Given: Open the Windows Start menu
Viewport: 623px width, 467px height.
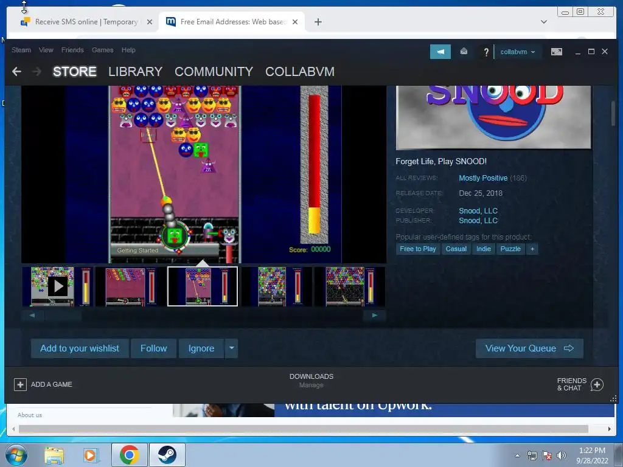Looking at the screenshot, I should [16, 455].
